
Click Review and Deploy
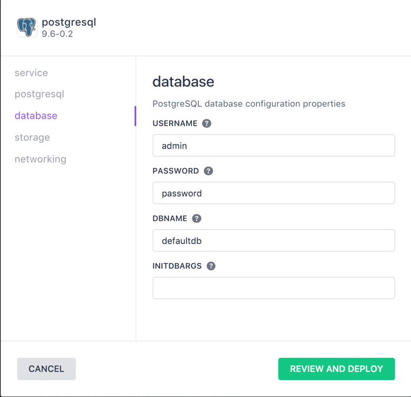point(336,369)
